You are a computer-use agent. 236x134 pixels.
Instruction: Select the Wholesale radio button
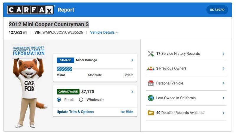[81, 100]
